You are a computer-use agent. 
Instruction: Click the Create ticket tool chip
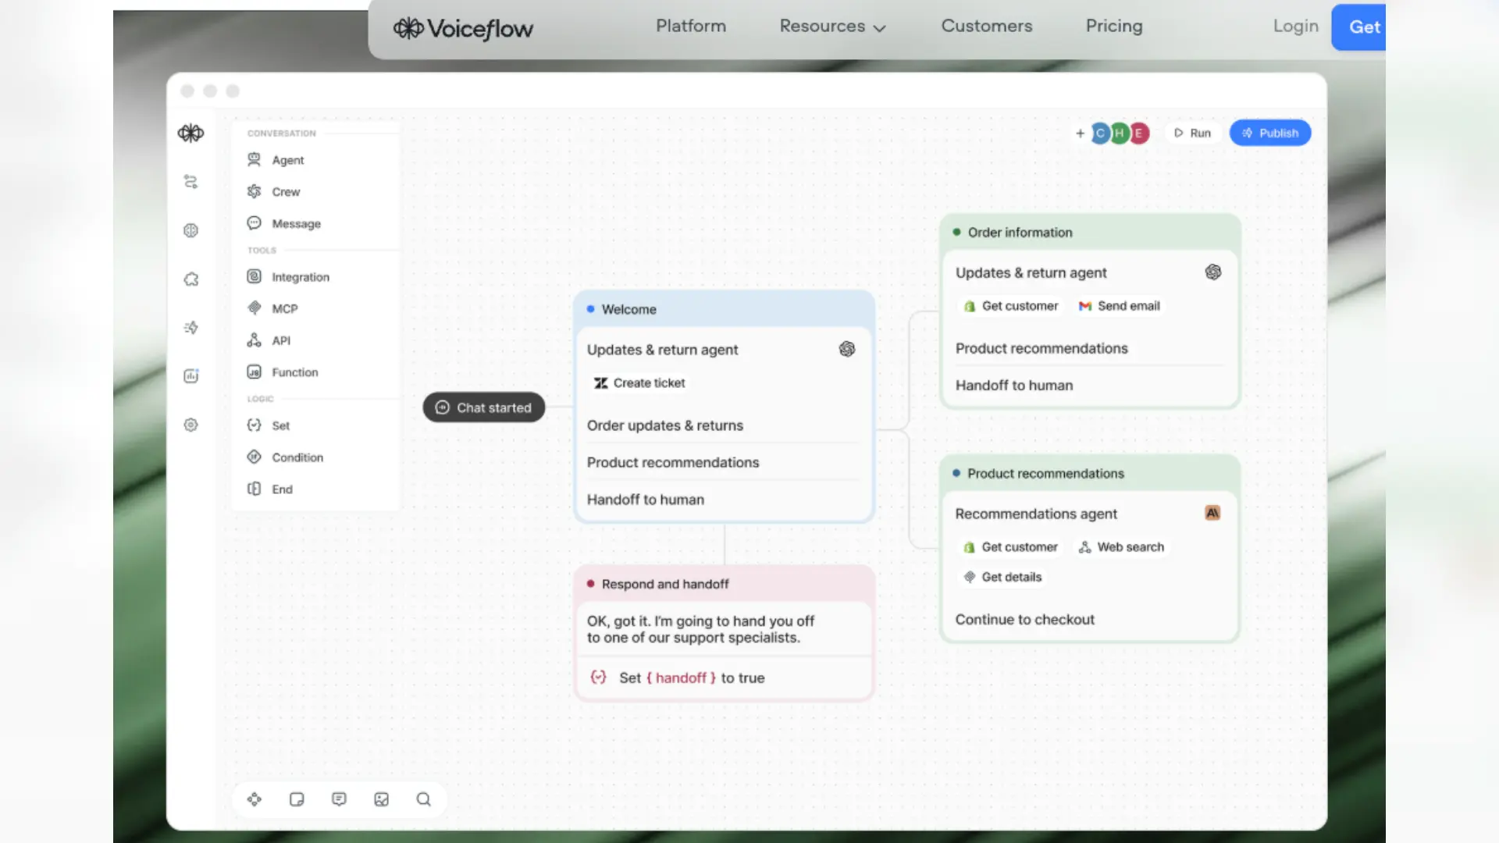click(639, 383)
